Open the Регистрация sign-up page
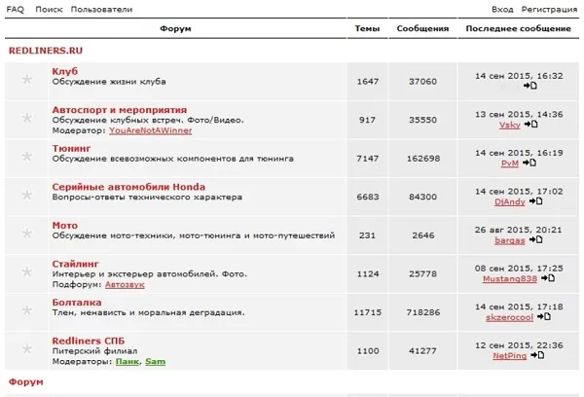584x397 pixels. pos(548,9)
